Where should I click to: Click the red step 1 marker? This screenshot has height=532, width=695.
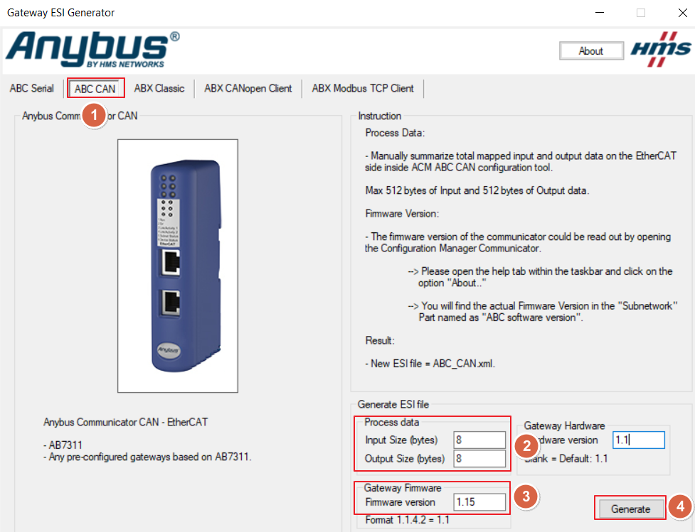pos(94,116)
